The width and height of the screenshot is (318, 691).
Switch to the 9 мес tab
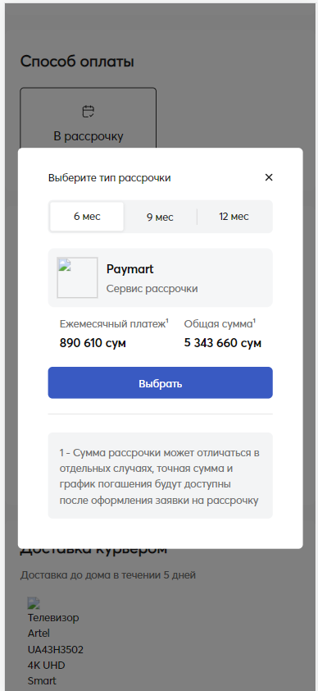(160, 217)
